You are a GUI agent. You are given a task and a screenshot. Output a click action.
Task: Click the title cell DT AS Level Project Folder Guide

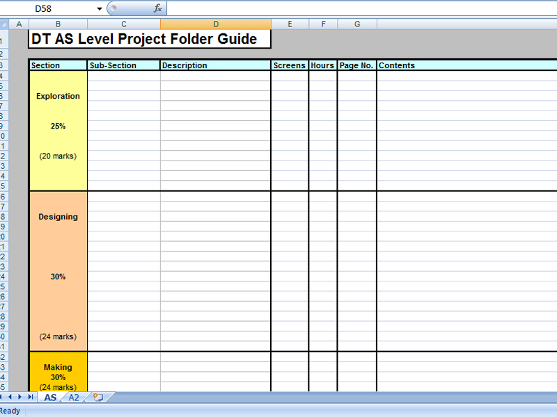coord(150,39)
